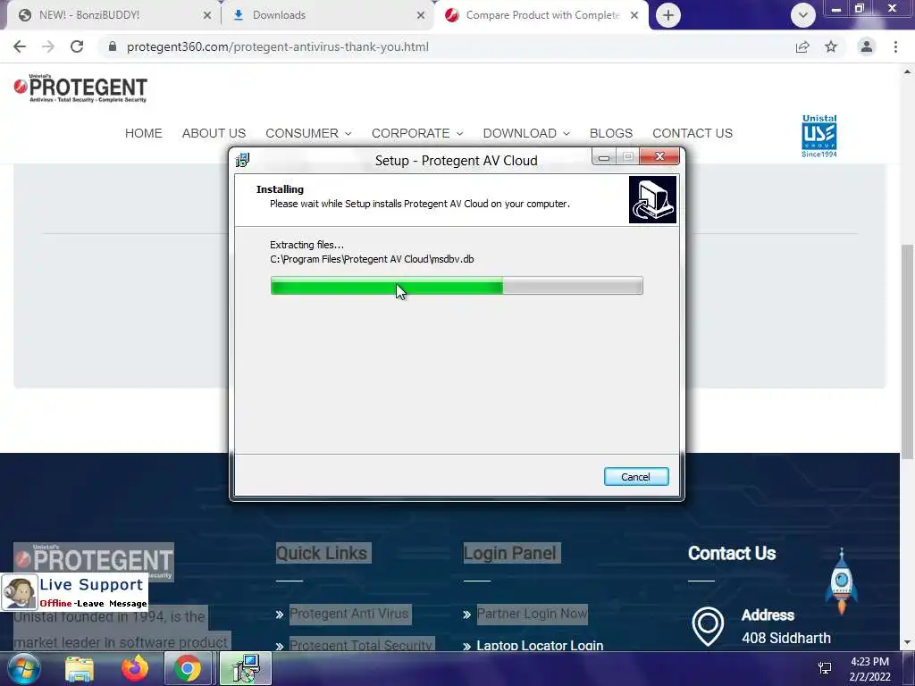This screenshot has width=915, height=686.
Task: Open the BLOGS page
Action: pos(611,133)
